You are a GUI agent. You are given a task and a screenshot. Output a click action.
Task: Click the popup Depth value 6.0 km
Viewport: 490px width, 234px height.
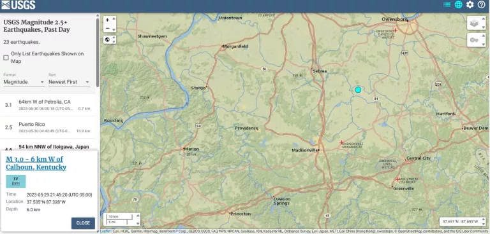point(33,210)
